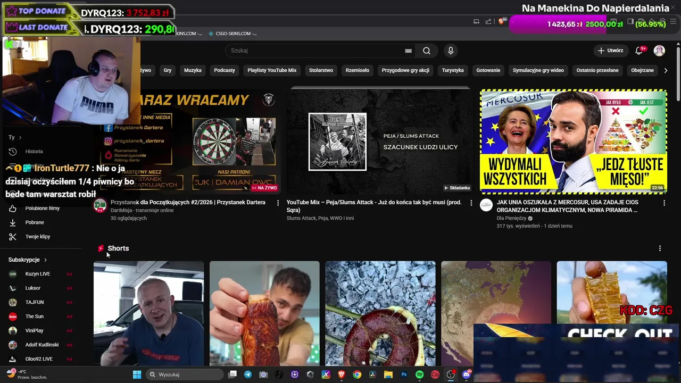Open Shorts section options menu

pyautogui.click(x=660, y=248)
